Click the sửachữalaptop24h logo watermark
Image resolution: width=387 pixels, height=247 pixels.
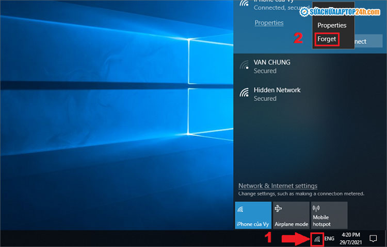pos(340,11)
